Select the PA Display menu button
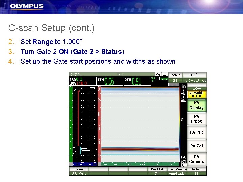243x182 pixels. coord(197,105)
